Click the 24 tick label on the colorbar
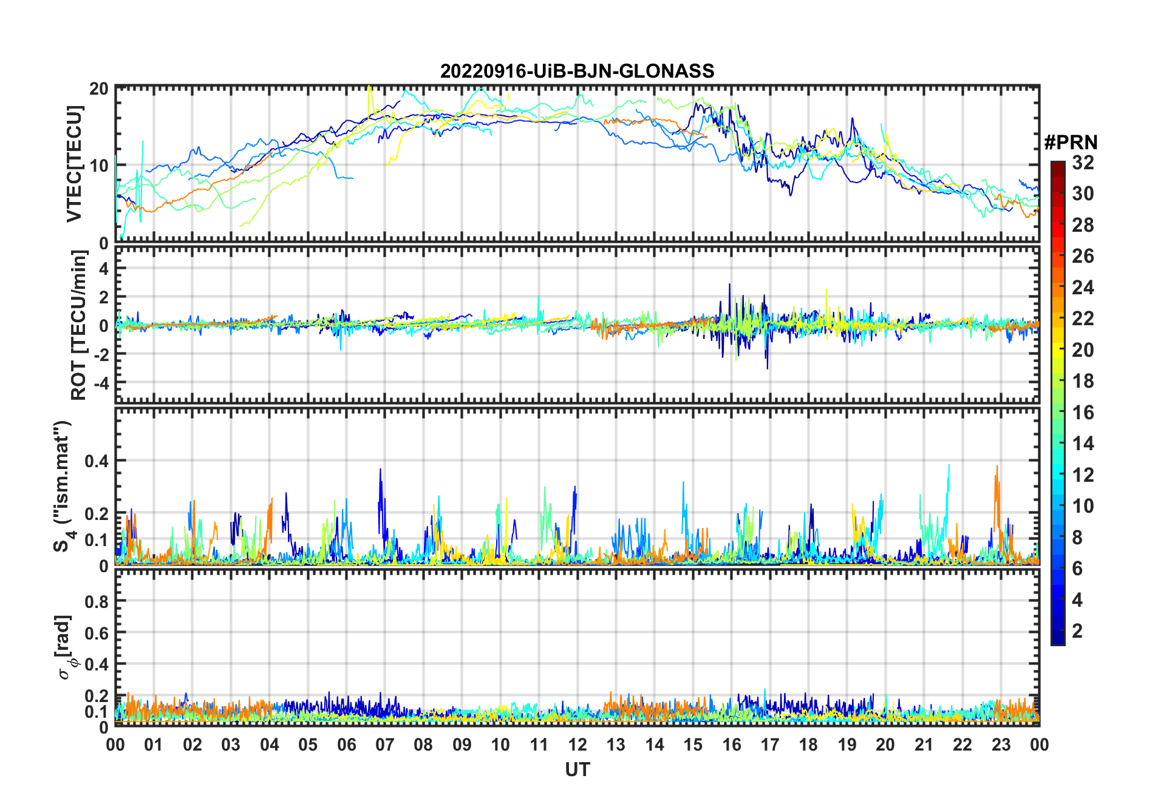 (1083, 288)
